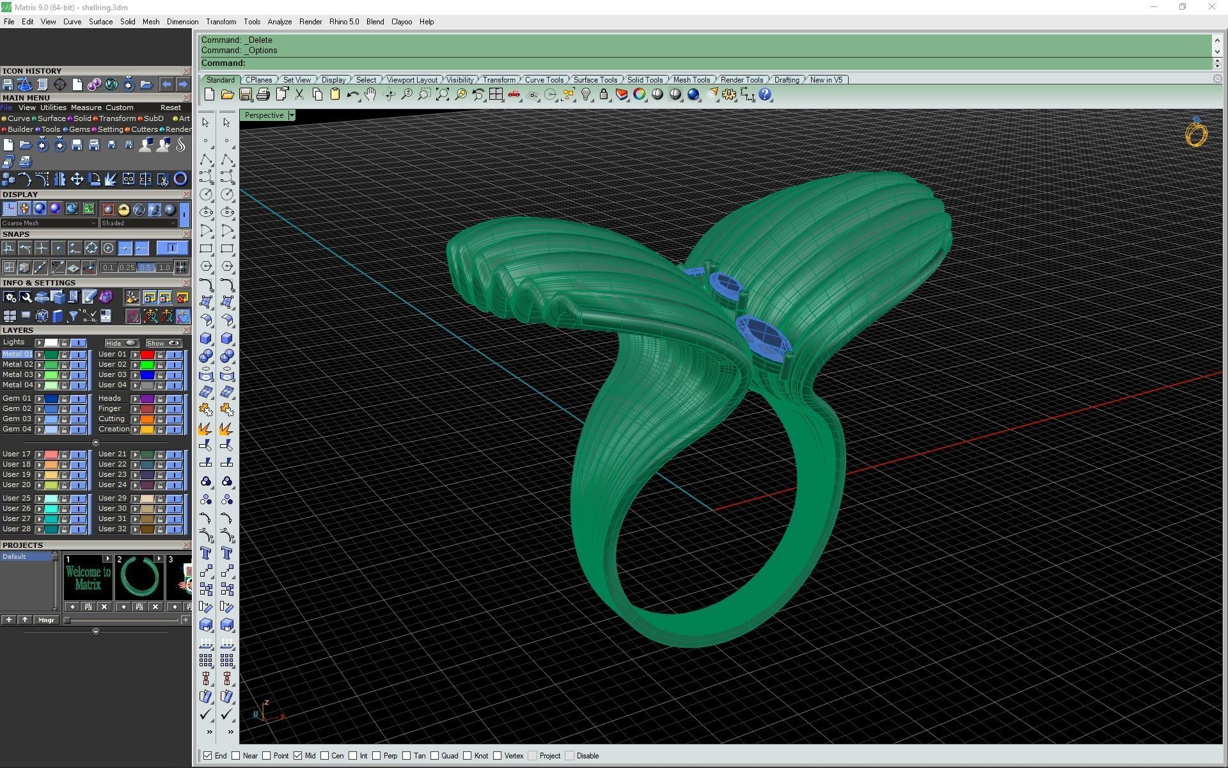
Task: Click the blue Render sphere icon
Action: (693, 95)
